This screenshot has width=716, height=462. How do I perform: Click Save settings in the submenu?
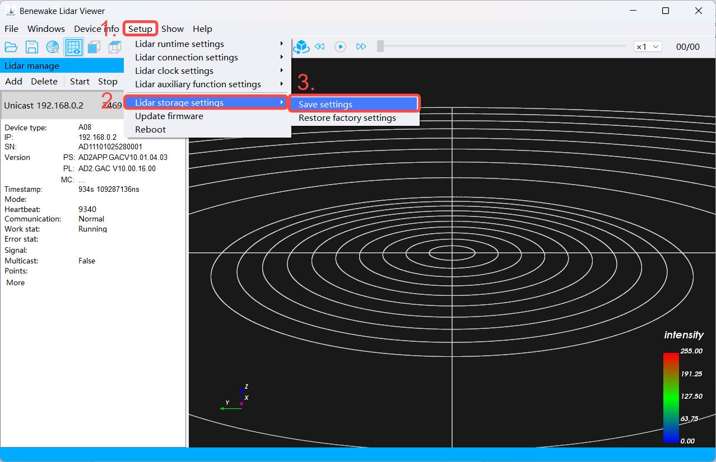tap(354, 104)
